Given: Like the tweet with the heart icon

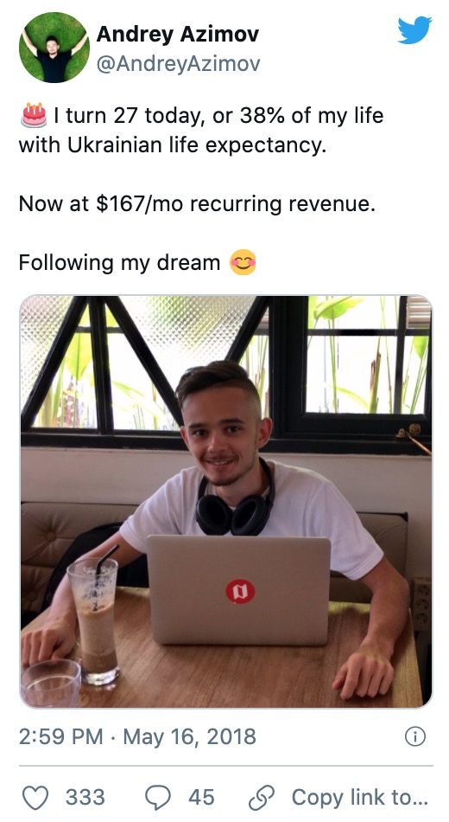Looking at the screenshot, I should tap(35, 798).
